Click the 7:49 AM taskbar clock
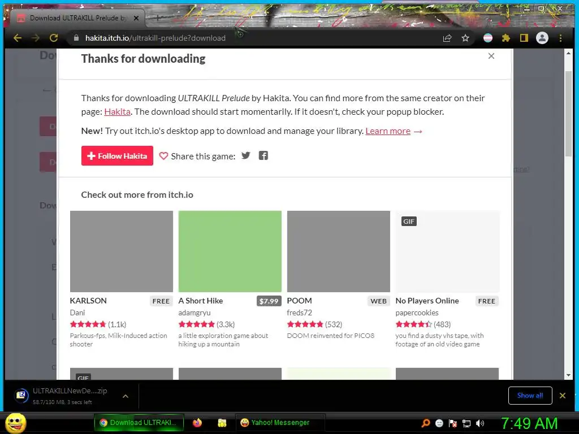The width and height of the screenshot is (579, 434). click(529, 423)
